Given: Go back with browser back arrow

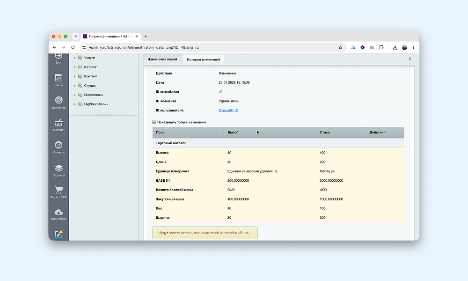Looking at the screenshot, I should coord(54,47).
